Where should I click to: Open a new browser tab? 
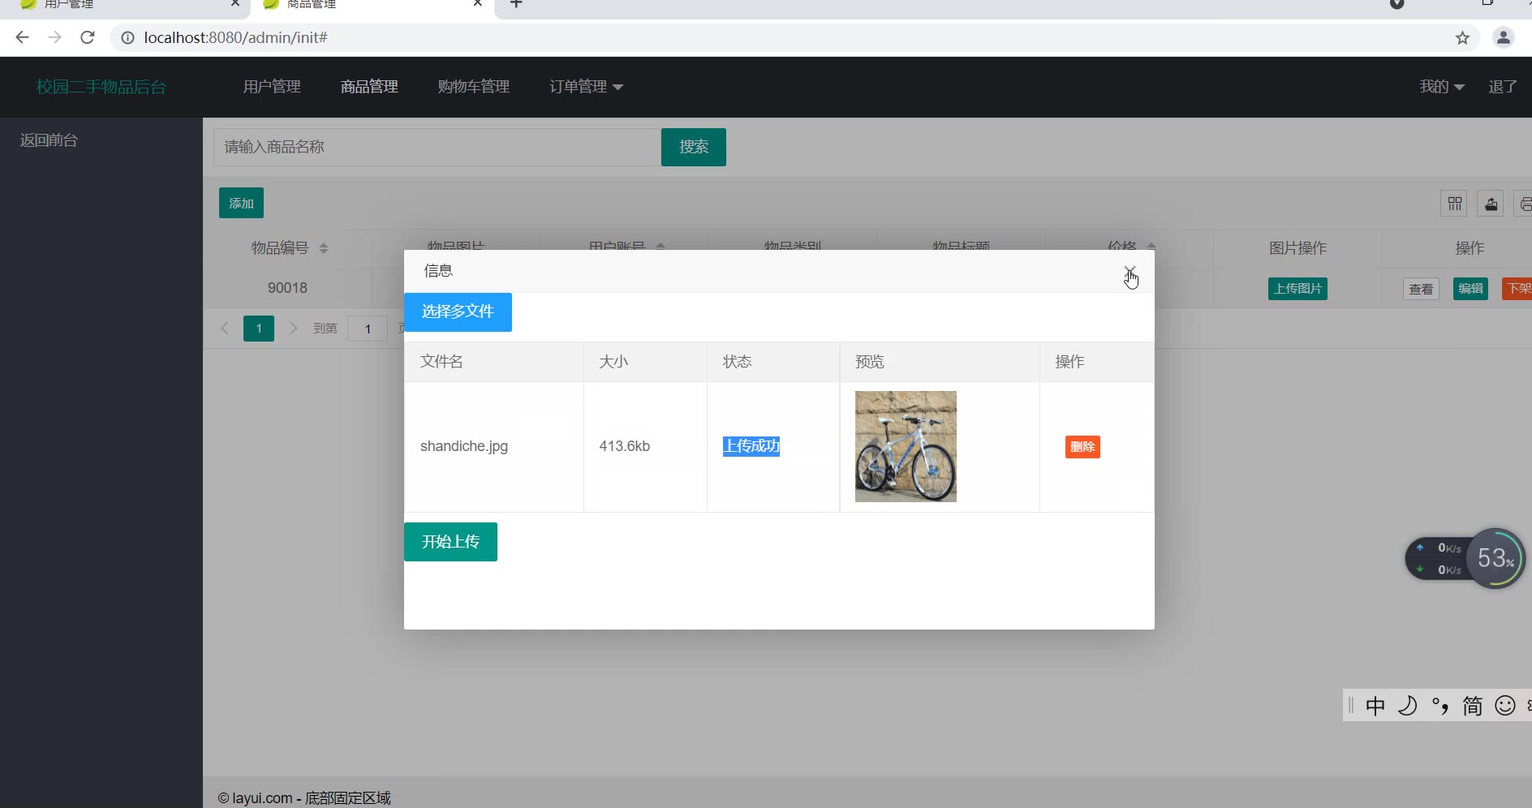point(516,4)
